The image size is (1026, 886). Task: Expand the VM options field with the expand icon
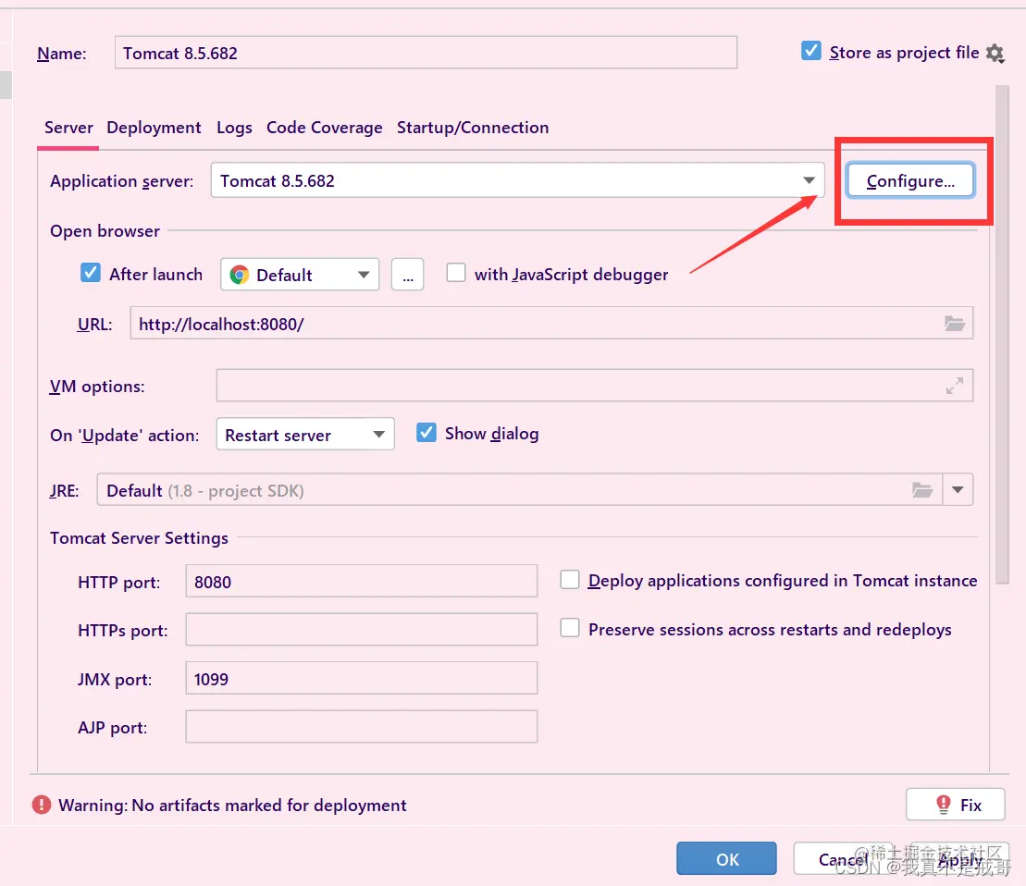pos(955,386)
